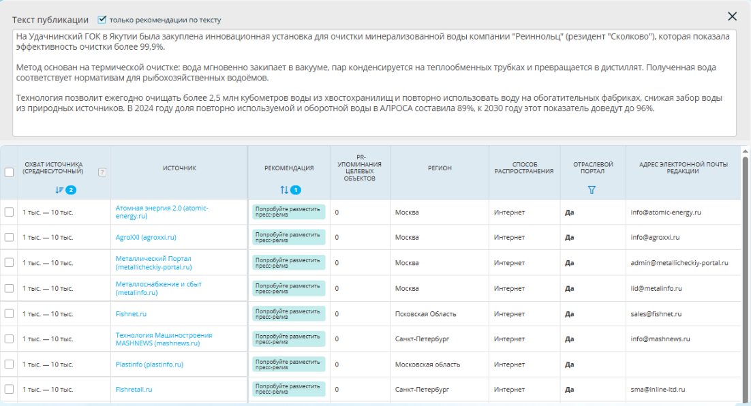Click the help question mark beside Охват источника

coord(102,172)
